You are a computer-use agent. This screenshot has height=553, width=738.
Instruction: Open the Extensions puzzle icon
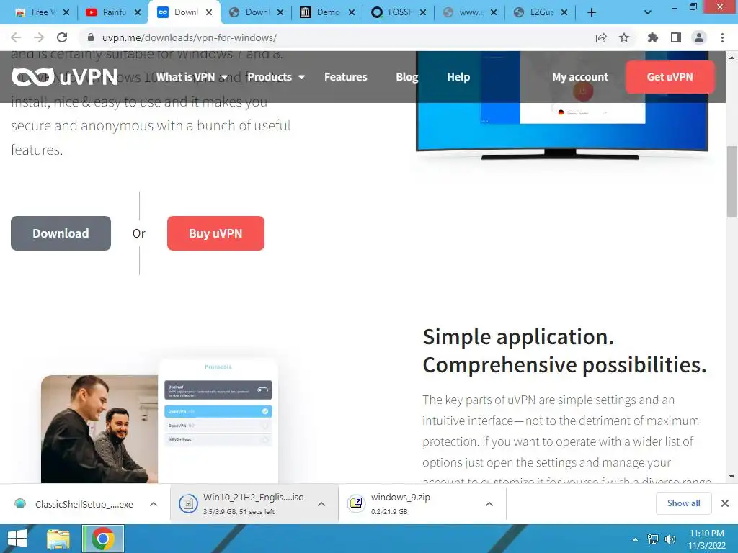point(652,37)
